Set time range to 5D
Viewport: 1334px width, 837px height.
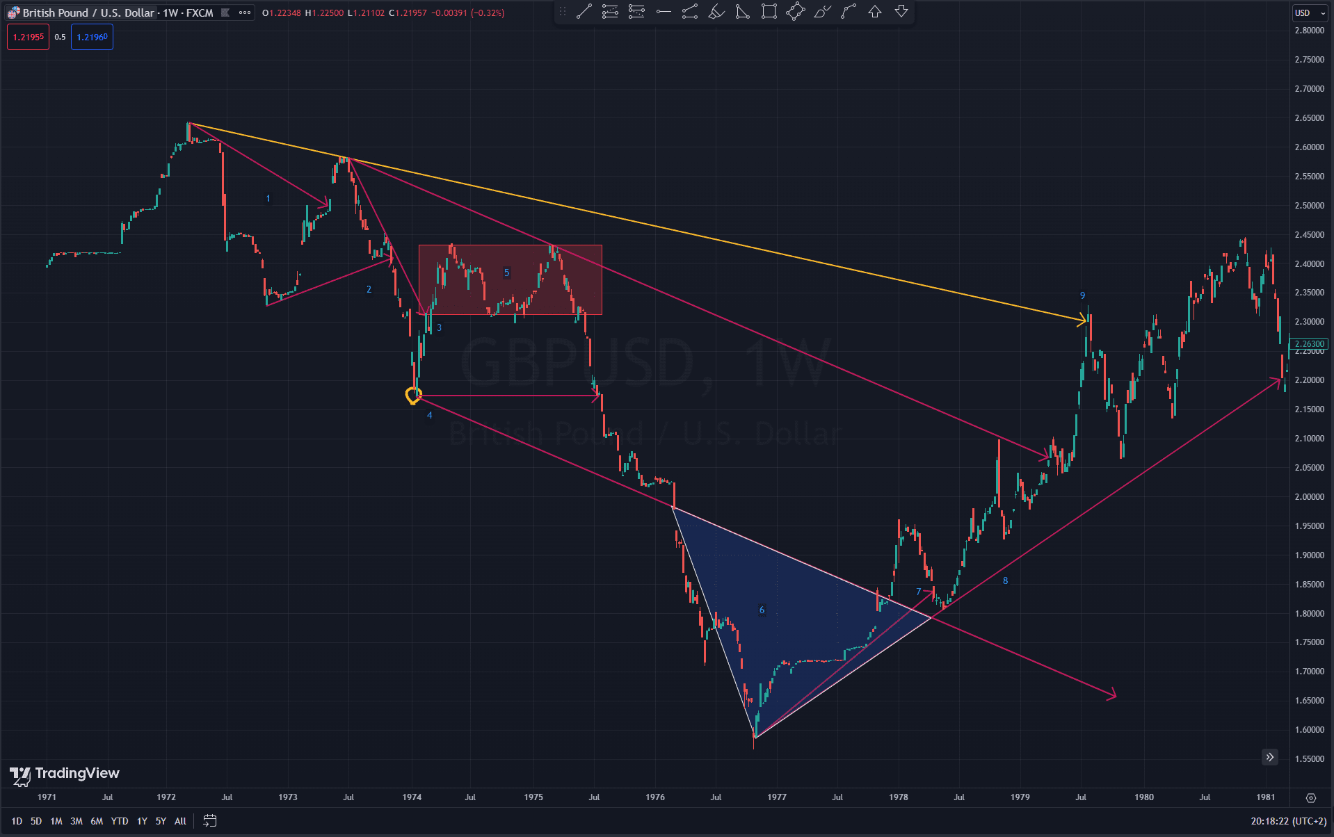click(36, 821)
